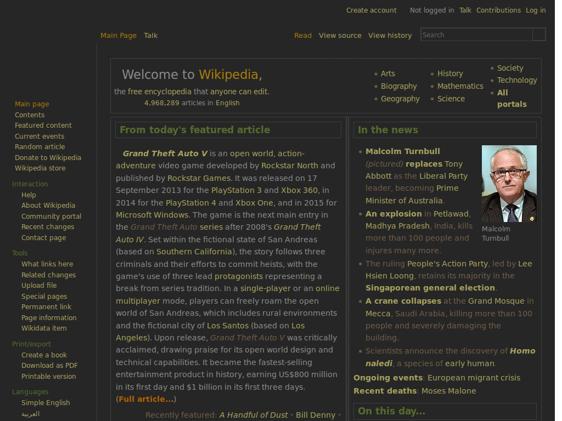Click the Permanent link tool
The width and height of the screenshot is (562, 421).
(46, 307)
